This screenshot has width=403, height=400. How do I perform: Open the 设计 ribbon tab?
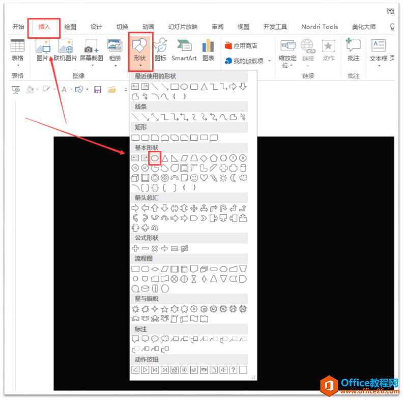point(96,26)
